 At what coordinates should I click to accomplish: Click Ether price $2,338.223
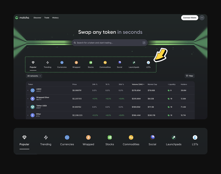(77, 115)
